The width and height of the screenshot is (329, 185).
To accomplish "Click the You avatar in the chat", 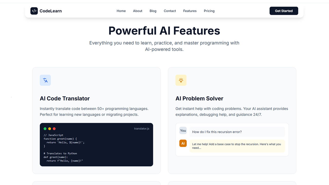I will [183, 131].
